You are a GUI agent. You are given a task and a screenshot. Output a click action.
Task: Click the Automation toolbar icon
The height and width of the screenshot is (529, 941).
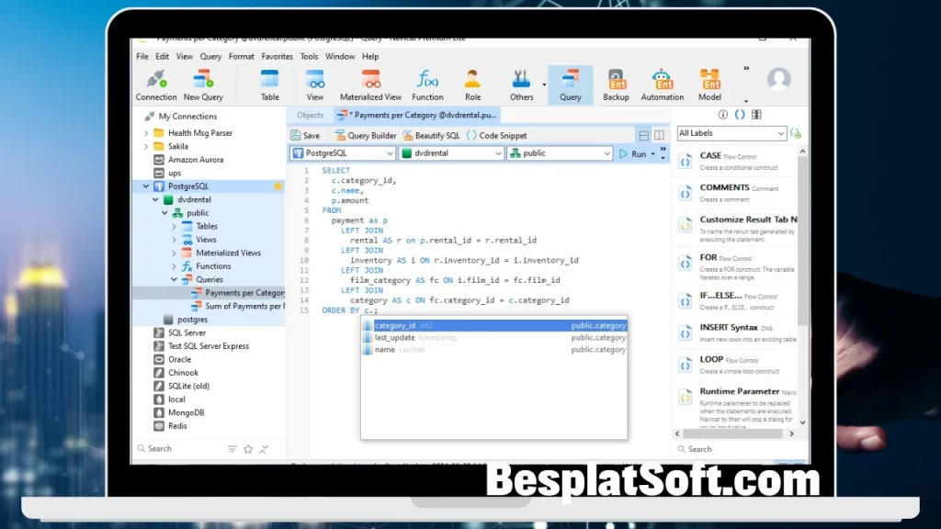coord(662,84)
